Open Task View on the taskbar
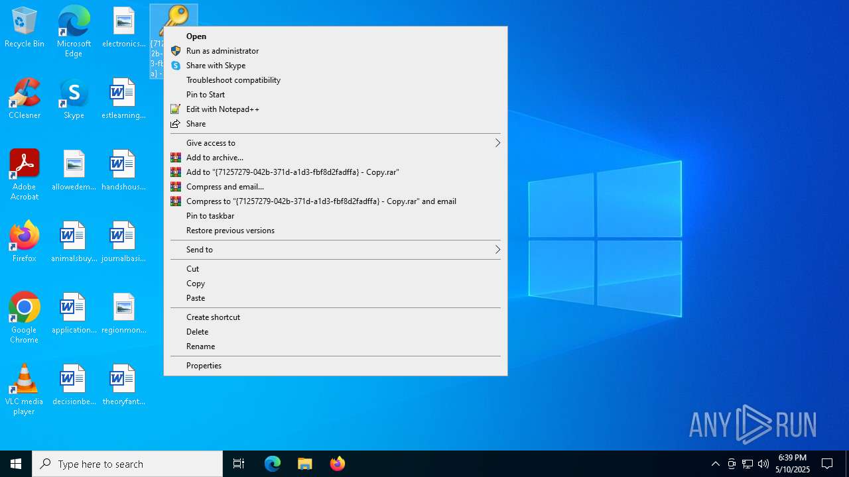Screen dimensions: 849x477 [239, 464]
